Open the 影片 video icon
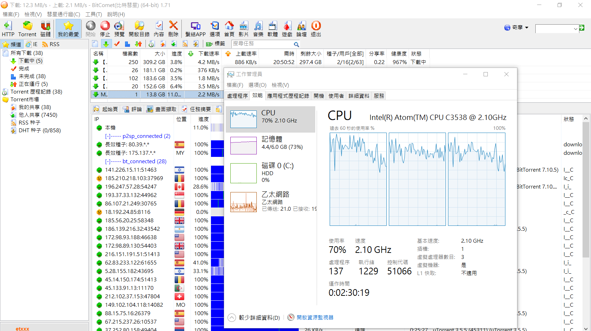This screenshot has width=591, height=331. click(244, 29)
